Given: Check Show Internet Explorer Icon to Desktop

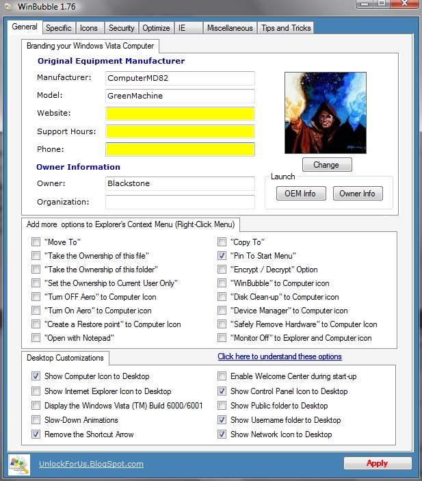Looking at the screenshot, I should coord(36,391).
